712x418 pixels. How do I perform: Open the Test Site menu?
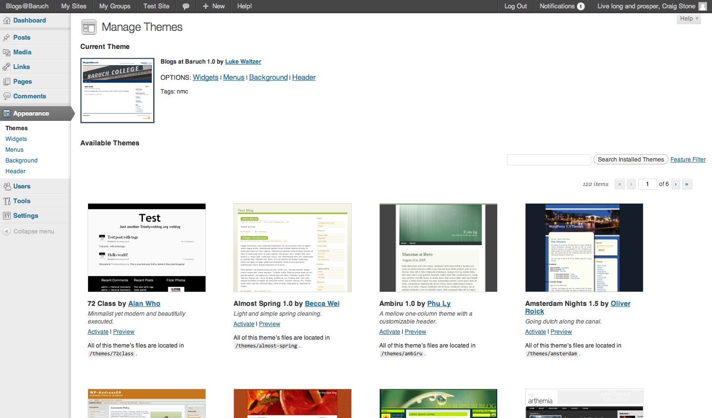tap(156, 6)
